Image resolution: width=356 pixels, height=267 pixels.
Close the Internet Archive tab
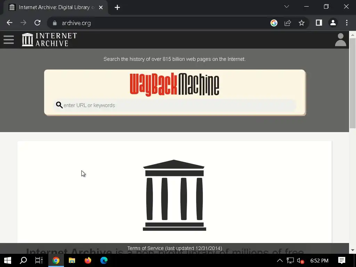tap(101, 8)
